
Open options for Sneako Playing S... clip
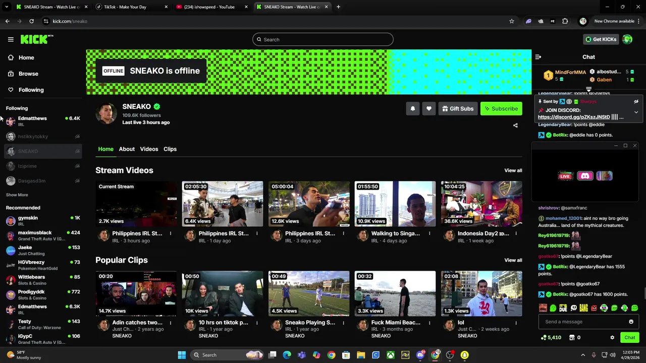coord(343,323)
